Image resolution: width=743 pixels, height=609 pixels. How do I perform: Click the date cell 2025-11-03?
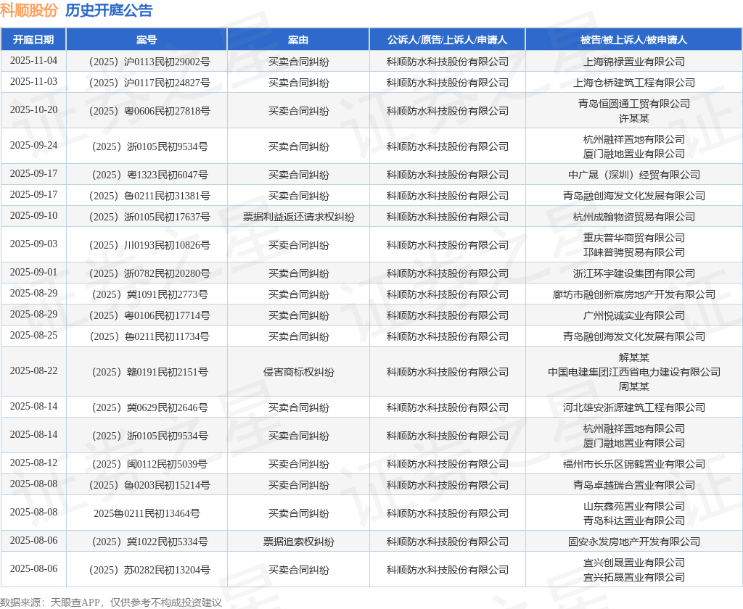33,81
